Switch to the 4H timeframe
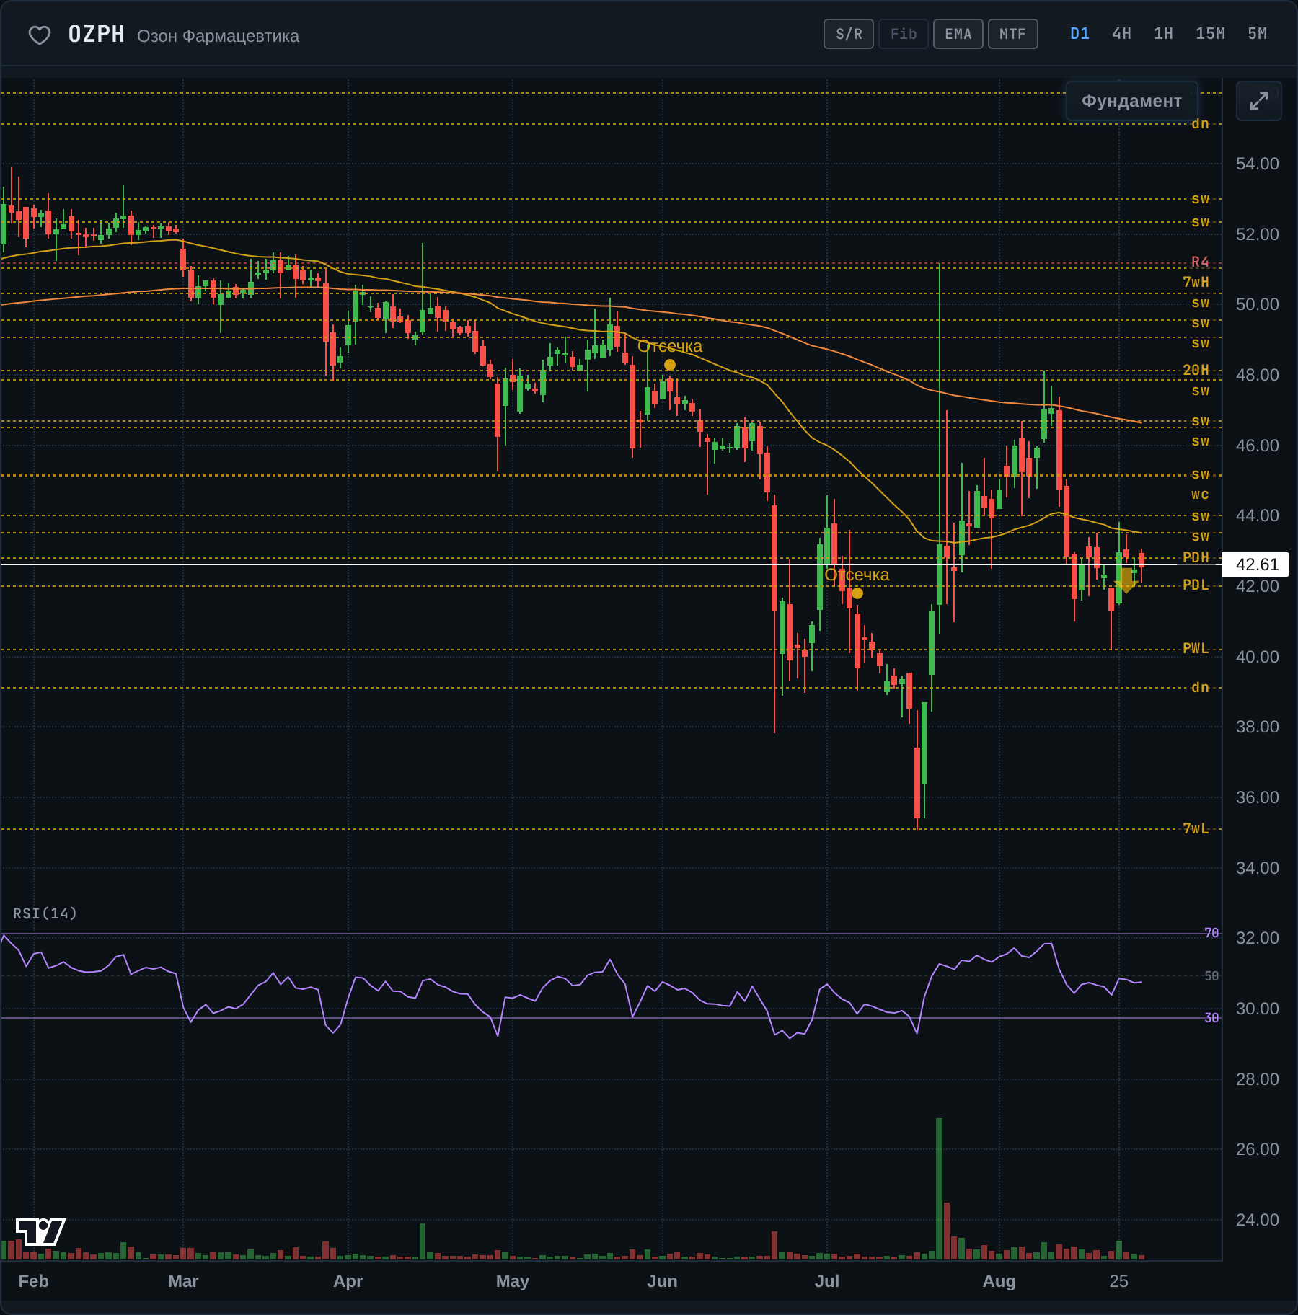This screenshot has height=1315, width=1298. [x=1121, y=34]
